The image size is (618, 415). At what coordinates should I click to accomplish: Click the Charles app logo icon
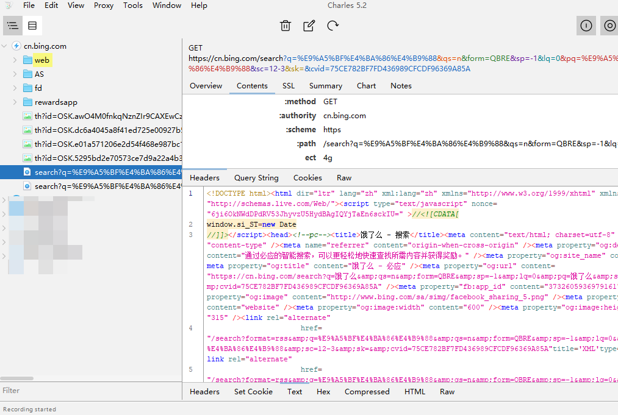click(9, 5)
